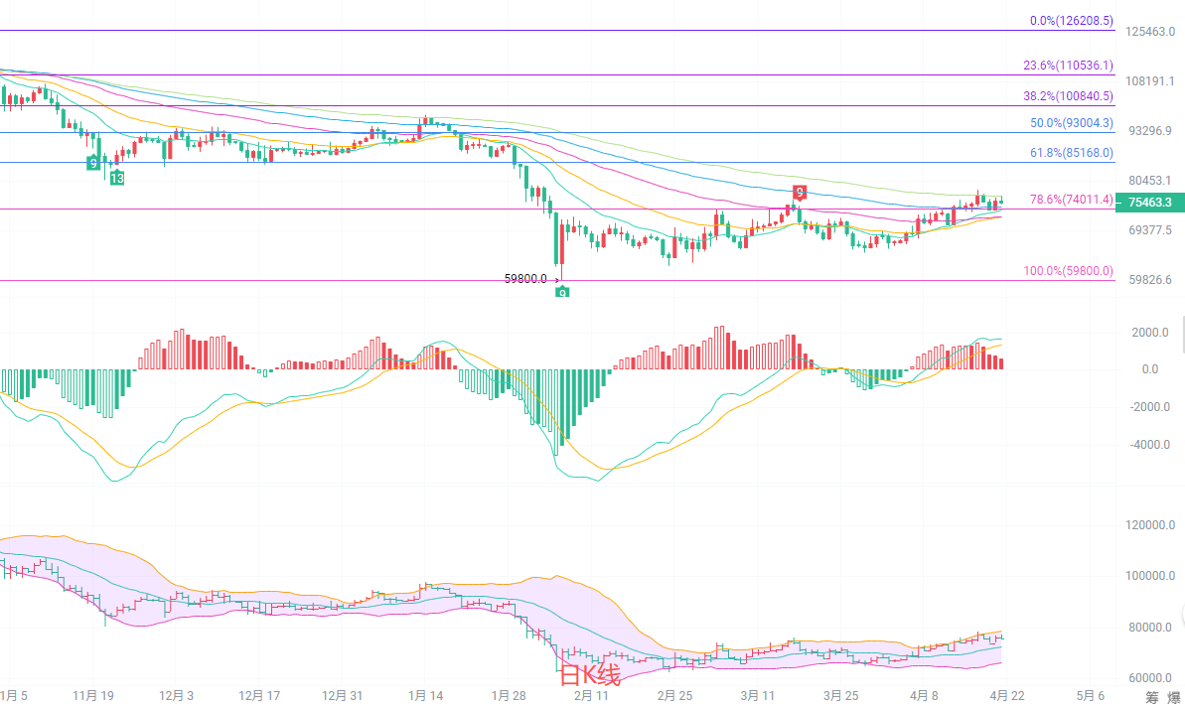Select the 78.6%(74011.4) Fibonacci level
Screen dimensions: 1185x708
(1071, 200)
